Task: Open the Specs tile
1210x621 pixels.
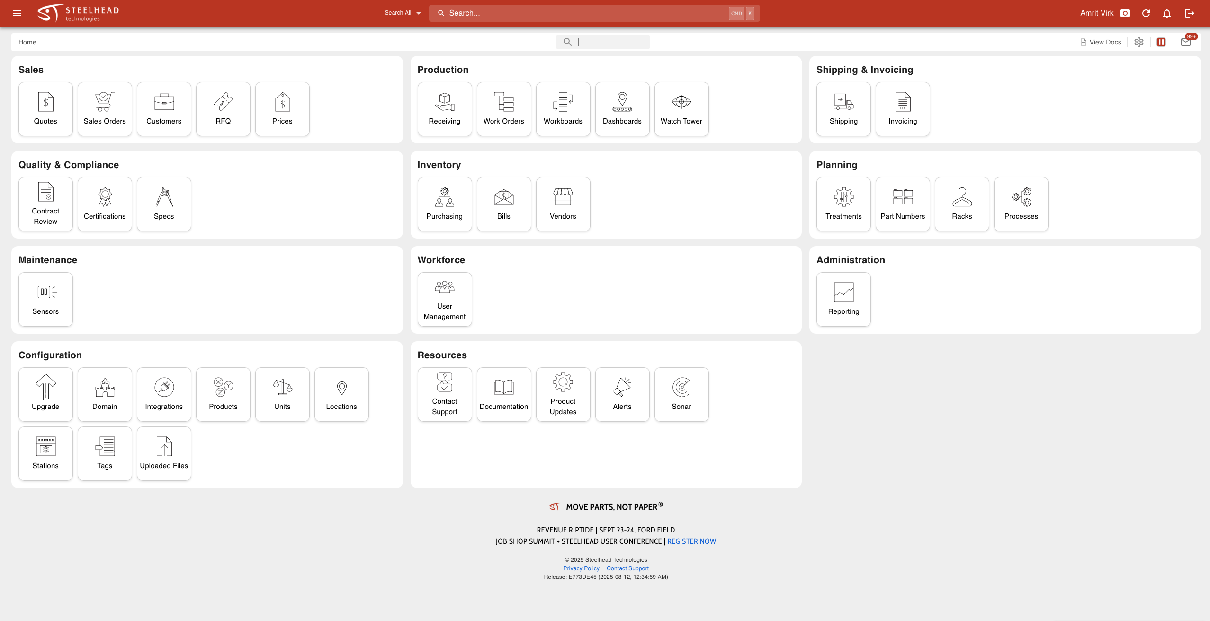Action: coord(164,204)
